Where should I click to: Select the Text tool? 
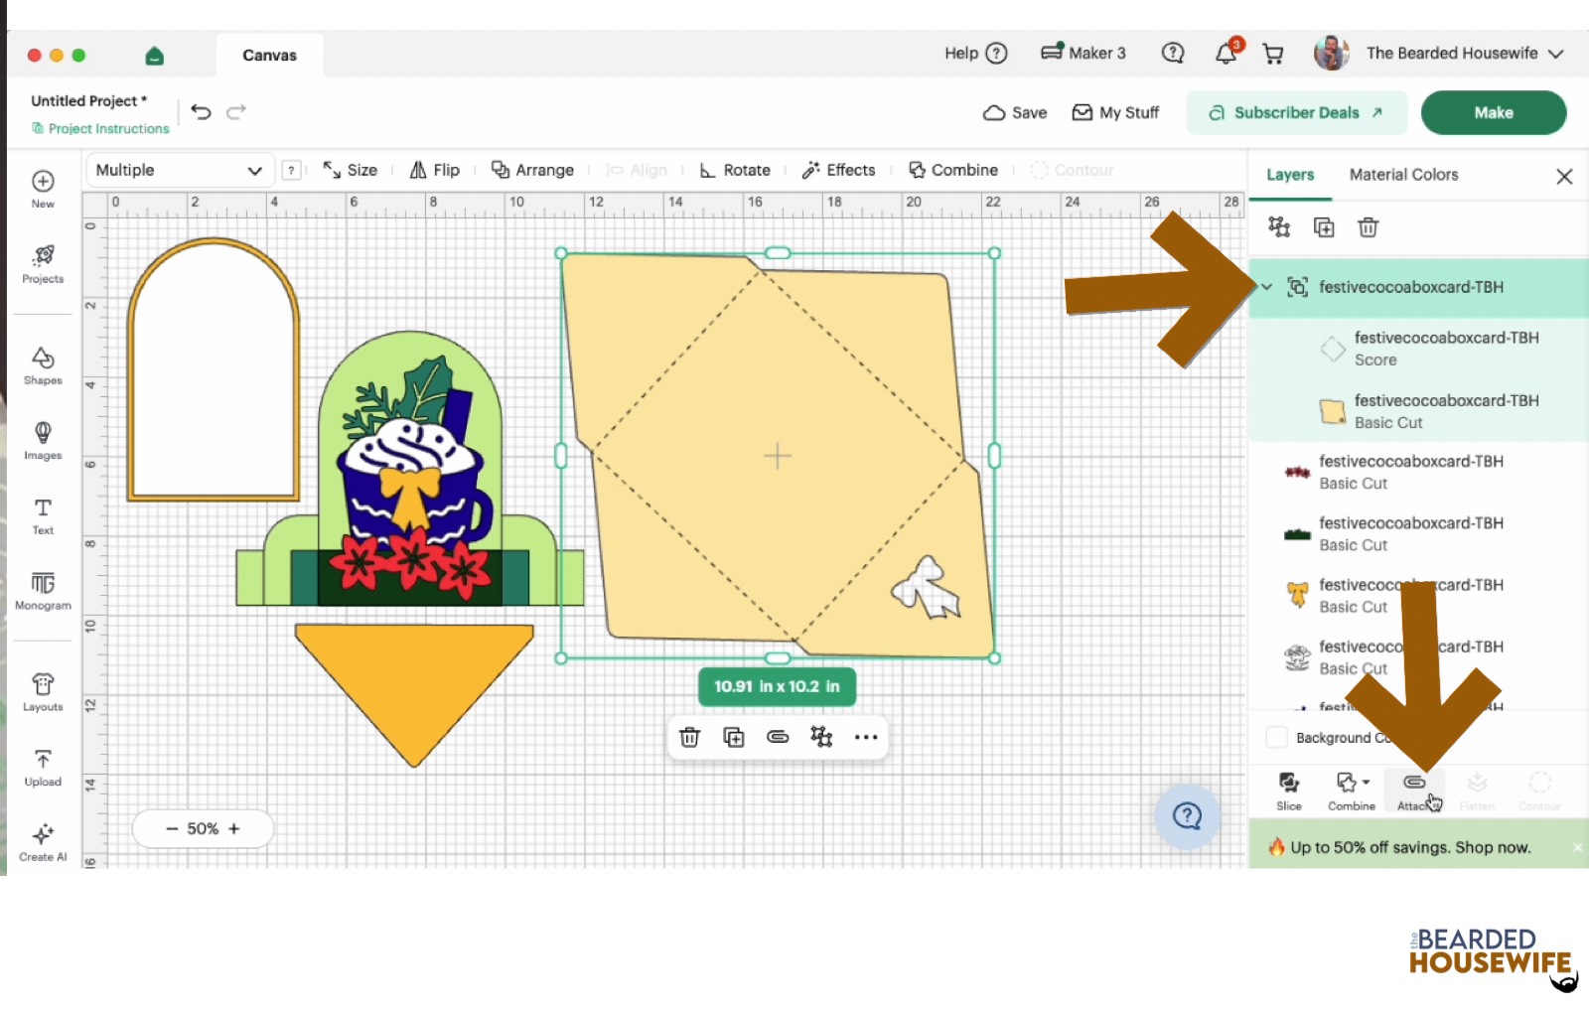coord(43,515)
